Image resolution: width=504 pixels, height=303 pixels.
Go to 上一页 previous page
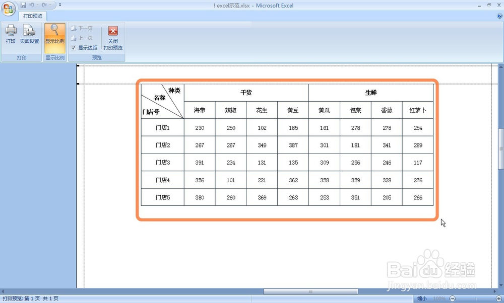click(82, 38)
